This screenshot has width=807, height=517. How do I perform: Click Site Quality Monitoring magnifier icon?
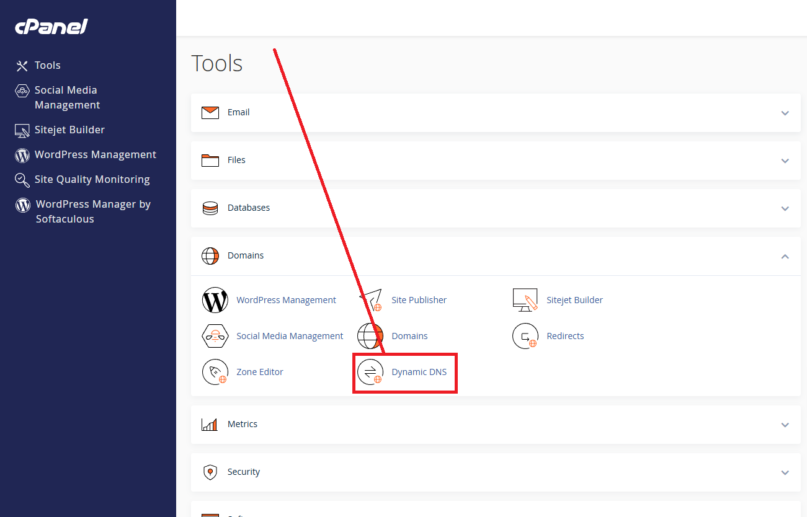point(22,180)
